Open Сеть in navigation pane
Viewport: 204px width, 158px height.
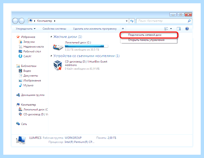pyautogui.click(x=24, y=124)
